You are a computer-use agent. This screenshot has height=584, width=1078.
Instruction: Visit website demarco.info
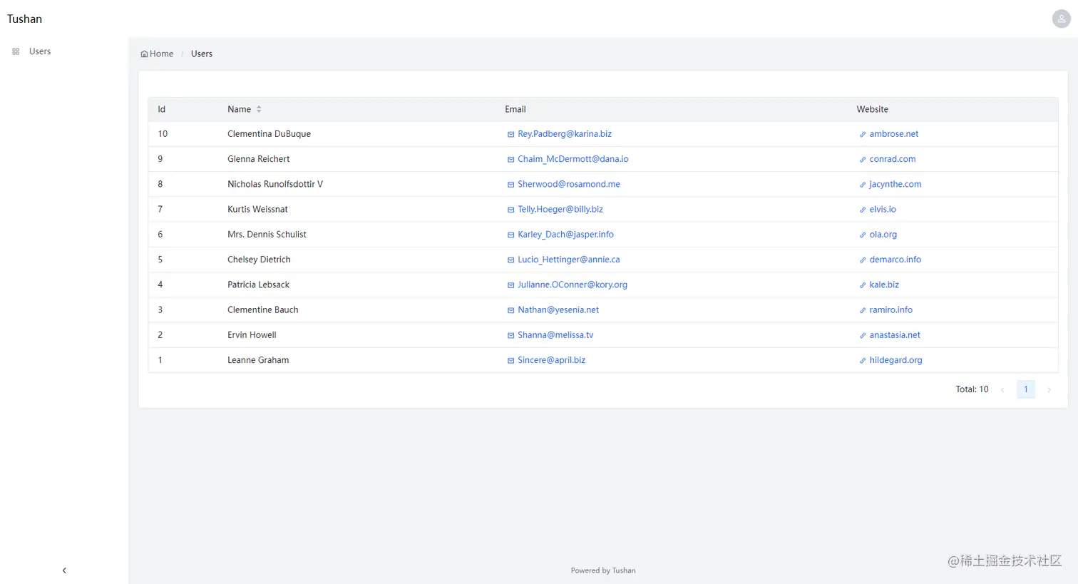[895, 259]
